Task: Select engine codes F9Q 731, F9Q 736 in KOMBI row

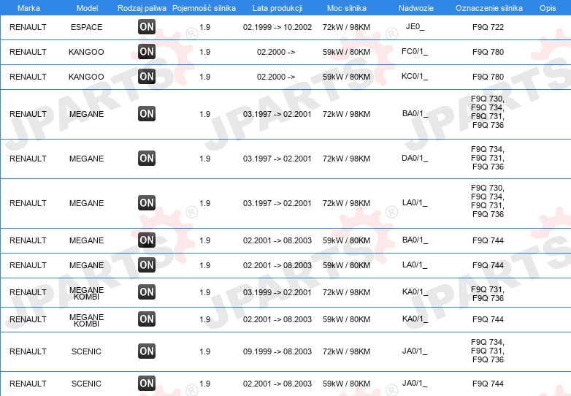Action: (488, 294)
